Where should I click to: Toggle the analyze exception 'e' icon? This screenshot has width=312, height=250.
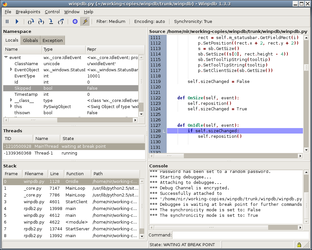click(75, 22)
